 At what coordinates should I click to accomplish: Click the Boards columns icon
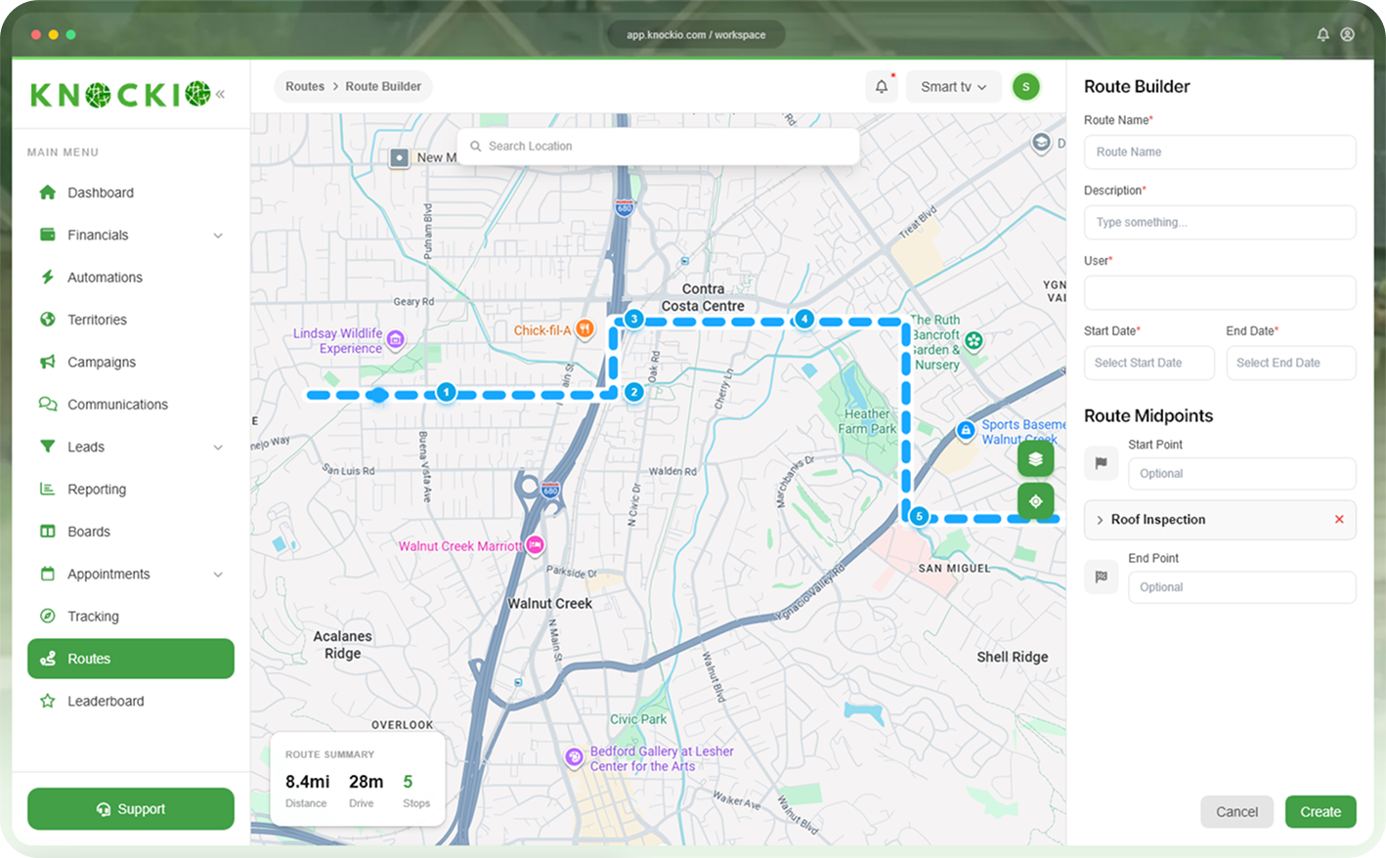[x=47, y=531]
